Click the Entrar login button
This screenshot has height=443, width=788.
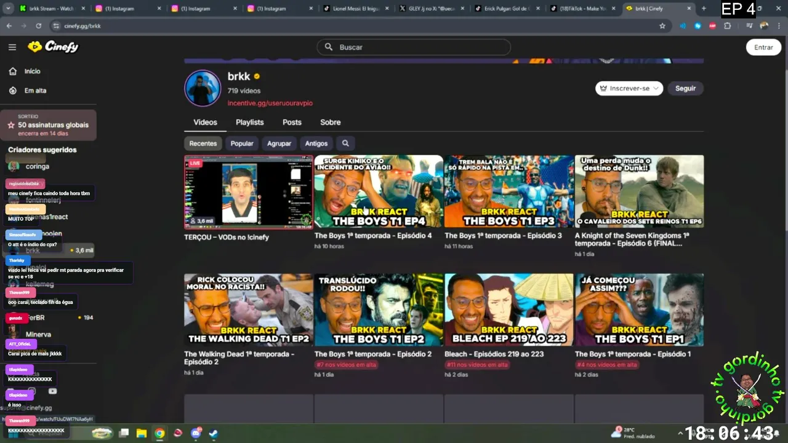pos(763,47)
